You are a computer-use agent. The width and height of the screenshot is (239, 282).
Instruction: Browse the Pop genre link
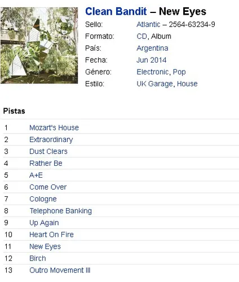point(179,72)
